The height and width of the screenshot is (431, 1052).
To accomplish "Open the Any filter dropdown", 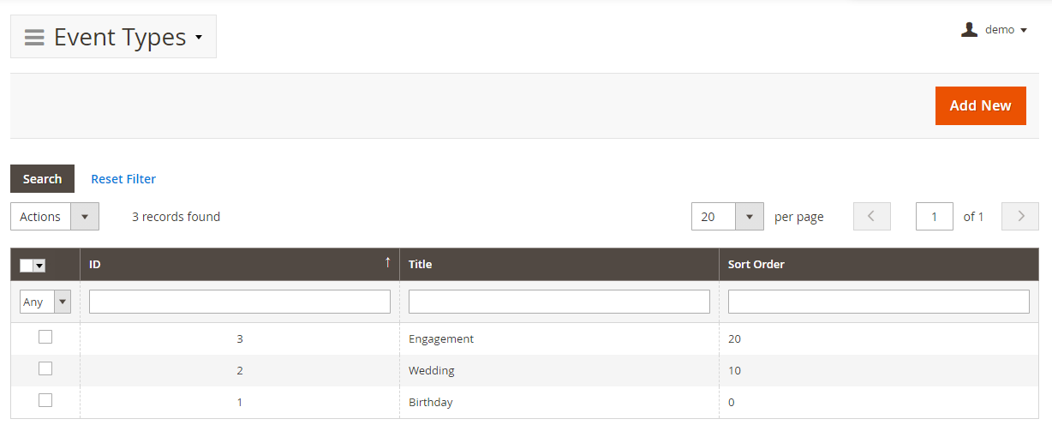I will click(x=63, y=302).
